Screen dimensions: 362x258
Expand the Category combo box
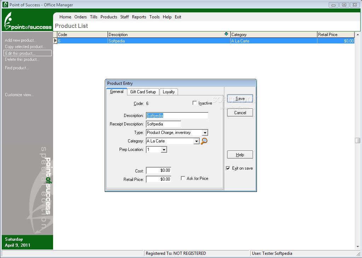pyautogui.click(x=196, y=141)
